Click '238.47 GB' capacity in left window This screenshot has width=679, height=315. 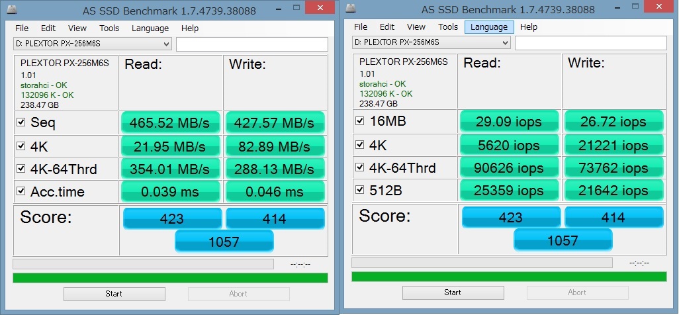[x=40, y=105]
